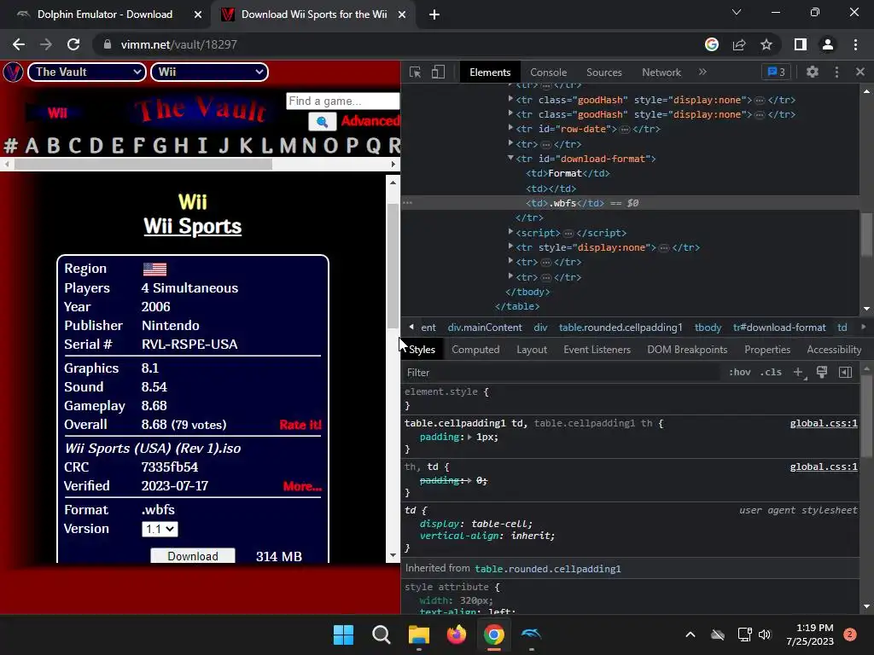The height and width of the screenshot is (655, 874).
Task: Switch to the Dolphin Emulator - Download tab
Action: pos(105,14)
